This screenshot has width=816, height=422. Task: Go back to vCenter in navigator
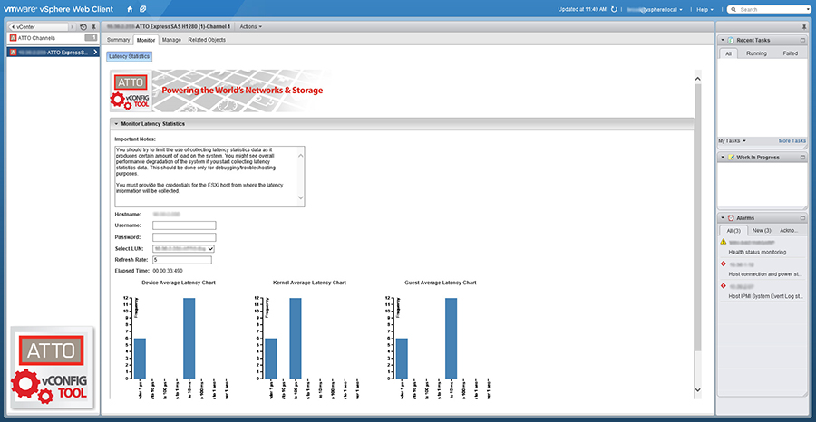40,26
